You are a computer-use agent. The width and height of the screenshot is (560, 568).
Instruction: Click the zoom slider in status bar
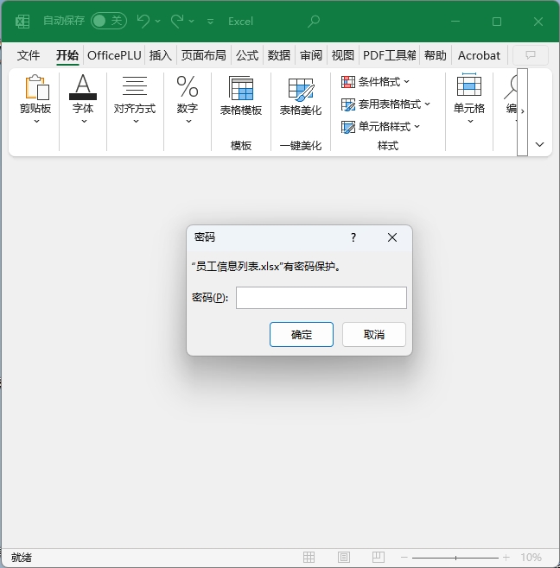click(455, 558)
